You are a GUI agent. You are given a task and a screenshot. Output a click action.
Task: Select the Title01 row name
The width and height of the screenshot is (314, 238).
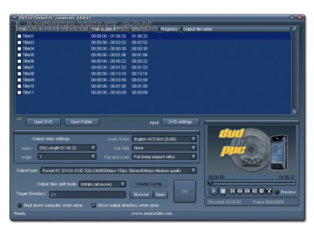click(x=28, y=36)
